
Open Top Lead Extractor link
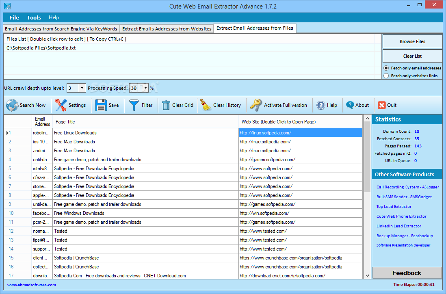pyautogui.click(x=394, y=206)
